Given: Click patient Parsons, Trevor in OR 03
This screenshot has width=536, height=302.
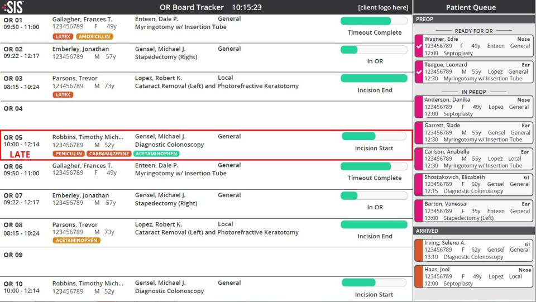Looking at the screenshot, I should 75,78.
